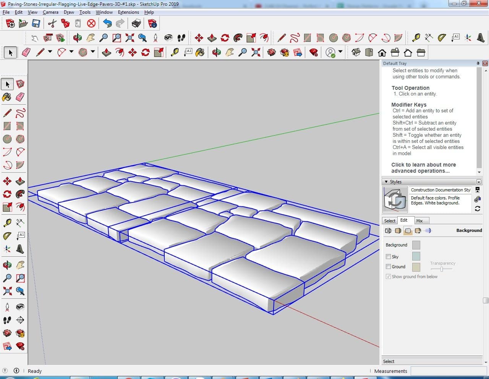489x379 pixels.
Task: Click the Background color swatch
Action: click(416, 245)
